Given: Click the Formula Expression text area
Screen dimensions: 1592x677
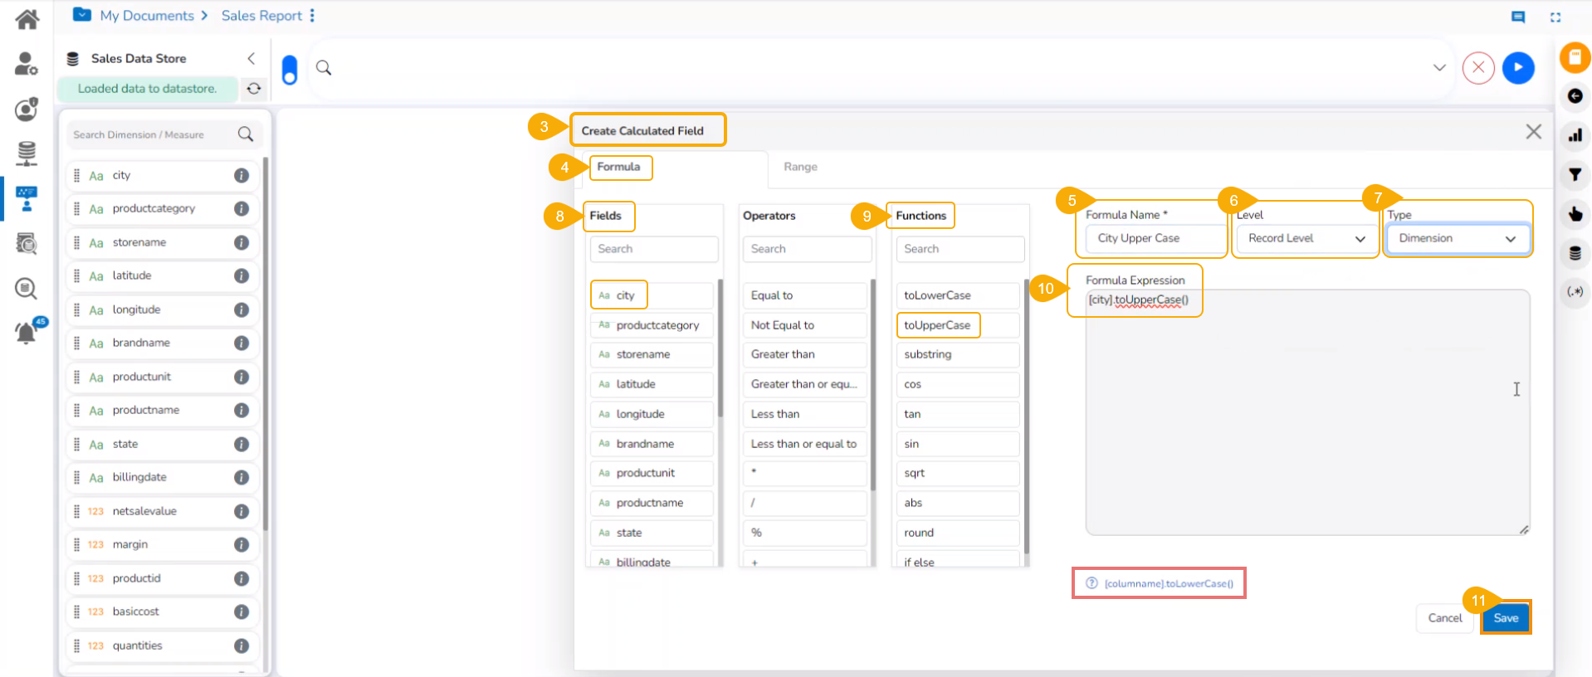Looking at the screenshot, I should click(1307, 412).
